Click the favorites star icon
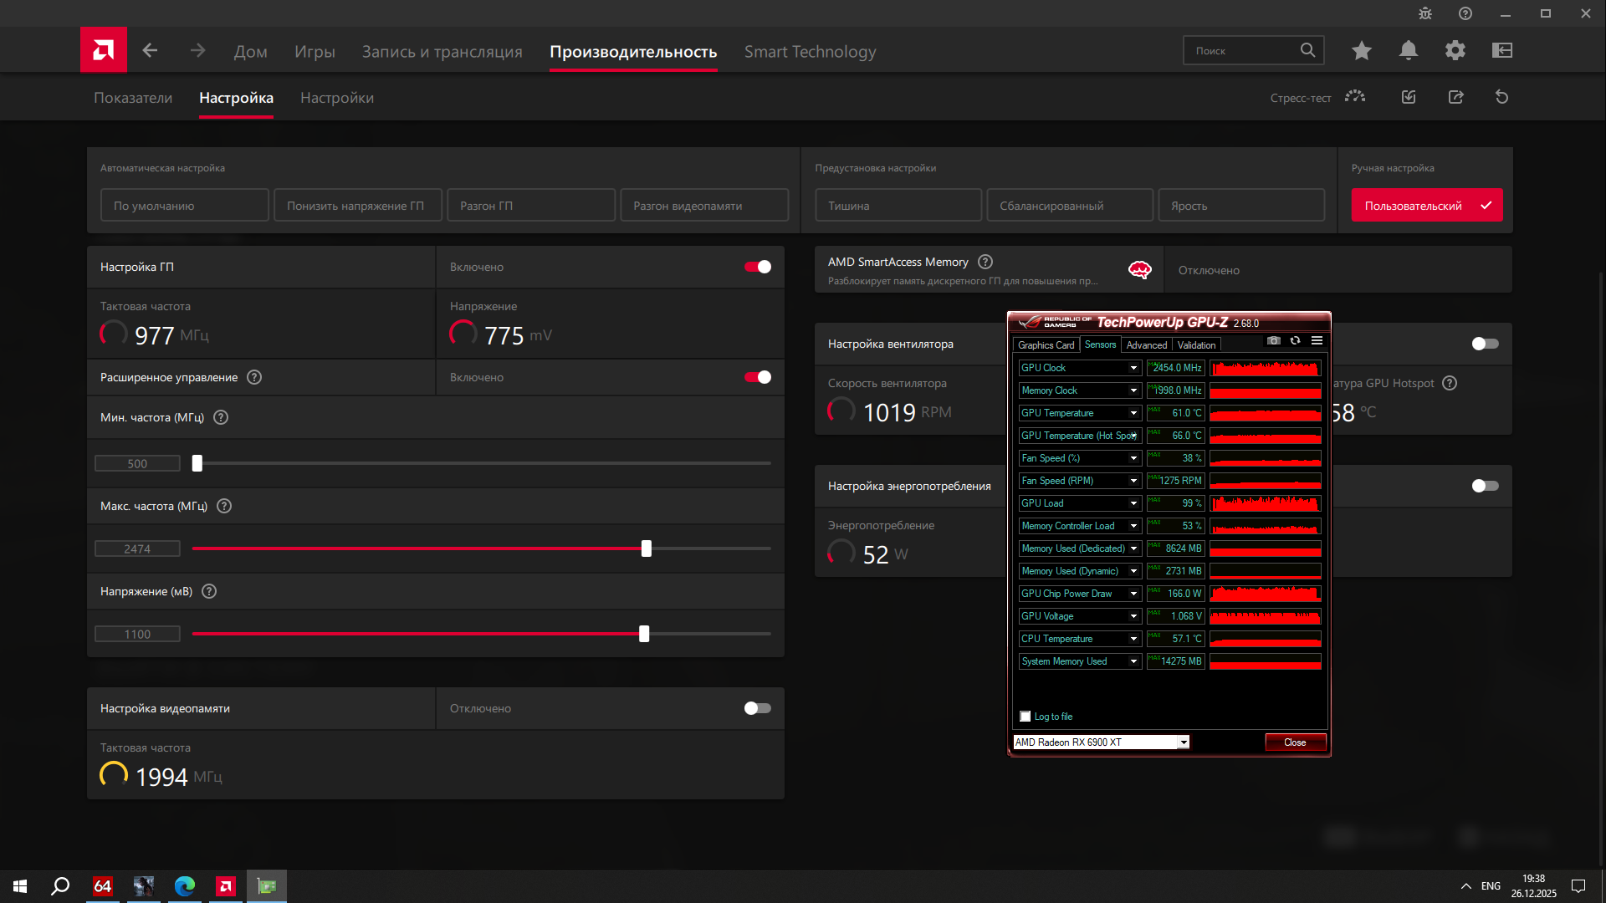The image size is (1606, 903). [1361, 51]
